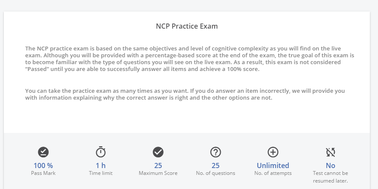This screenshot has width=378, height=189.
Task: Click the plus circle attempts icon
Action: click(x=273, y=152)
